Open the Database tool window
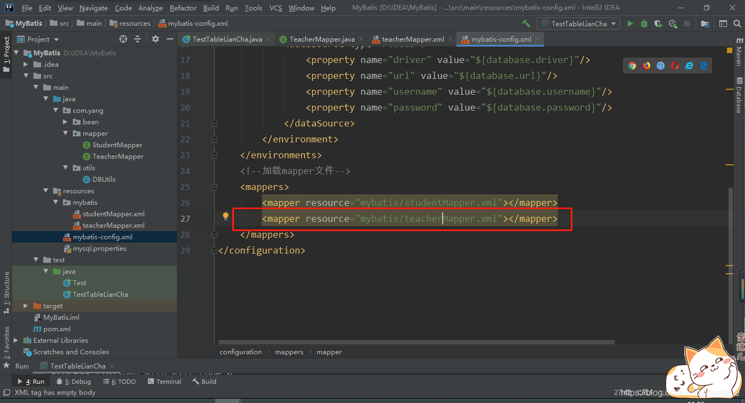 pos(739,94)
